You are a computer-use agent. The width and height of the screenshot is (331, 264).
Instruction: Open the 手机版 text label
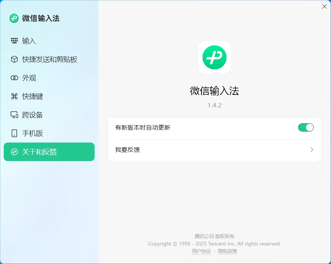(x=33, y=133)
